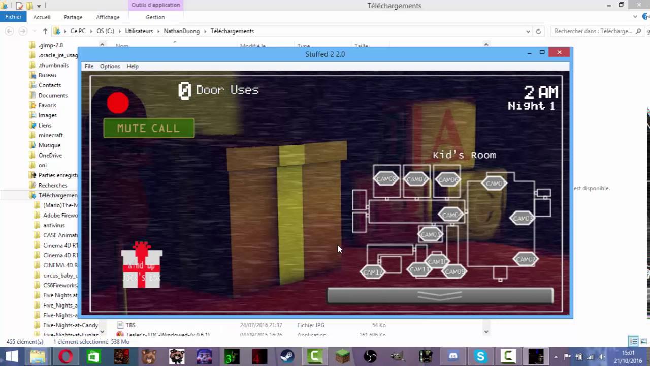
Task: Click OS (C:) in the address breadcrumb
Action: (105, 31)
